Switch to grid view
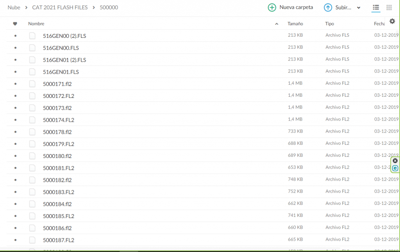 [389, 7]
